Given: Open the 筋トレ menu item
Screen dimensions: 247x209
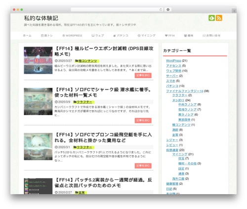Looking at the screenshot, I should [47, 36].
